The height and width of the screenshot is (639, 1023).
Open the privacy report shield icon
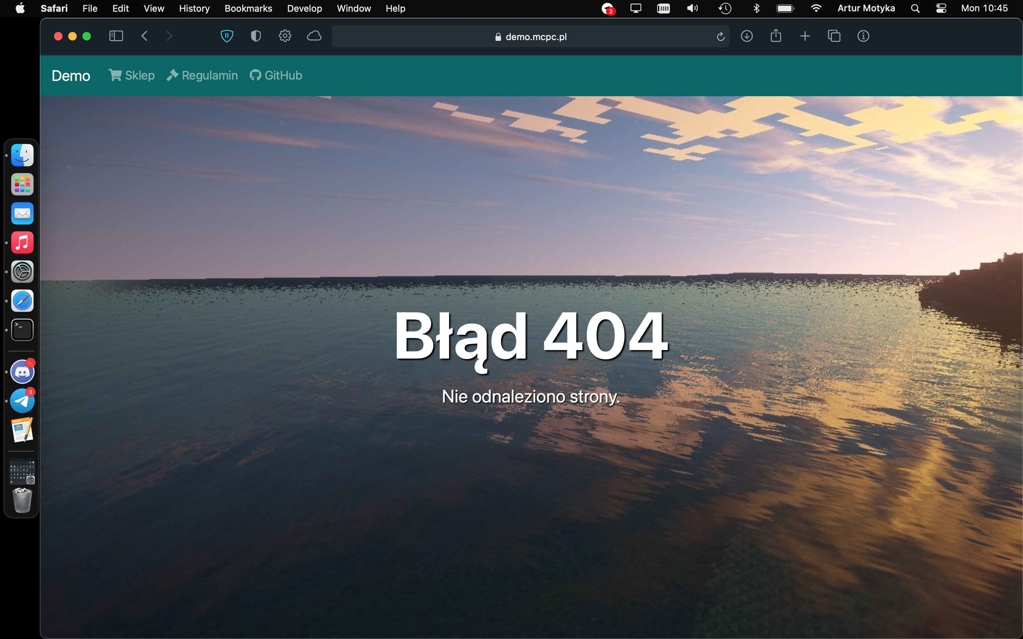point(256,36)
